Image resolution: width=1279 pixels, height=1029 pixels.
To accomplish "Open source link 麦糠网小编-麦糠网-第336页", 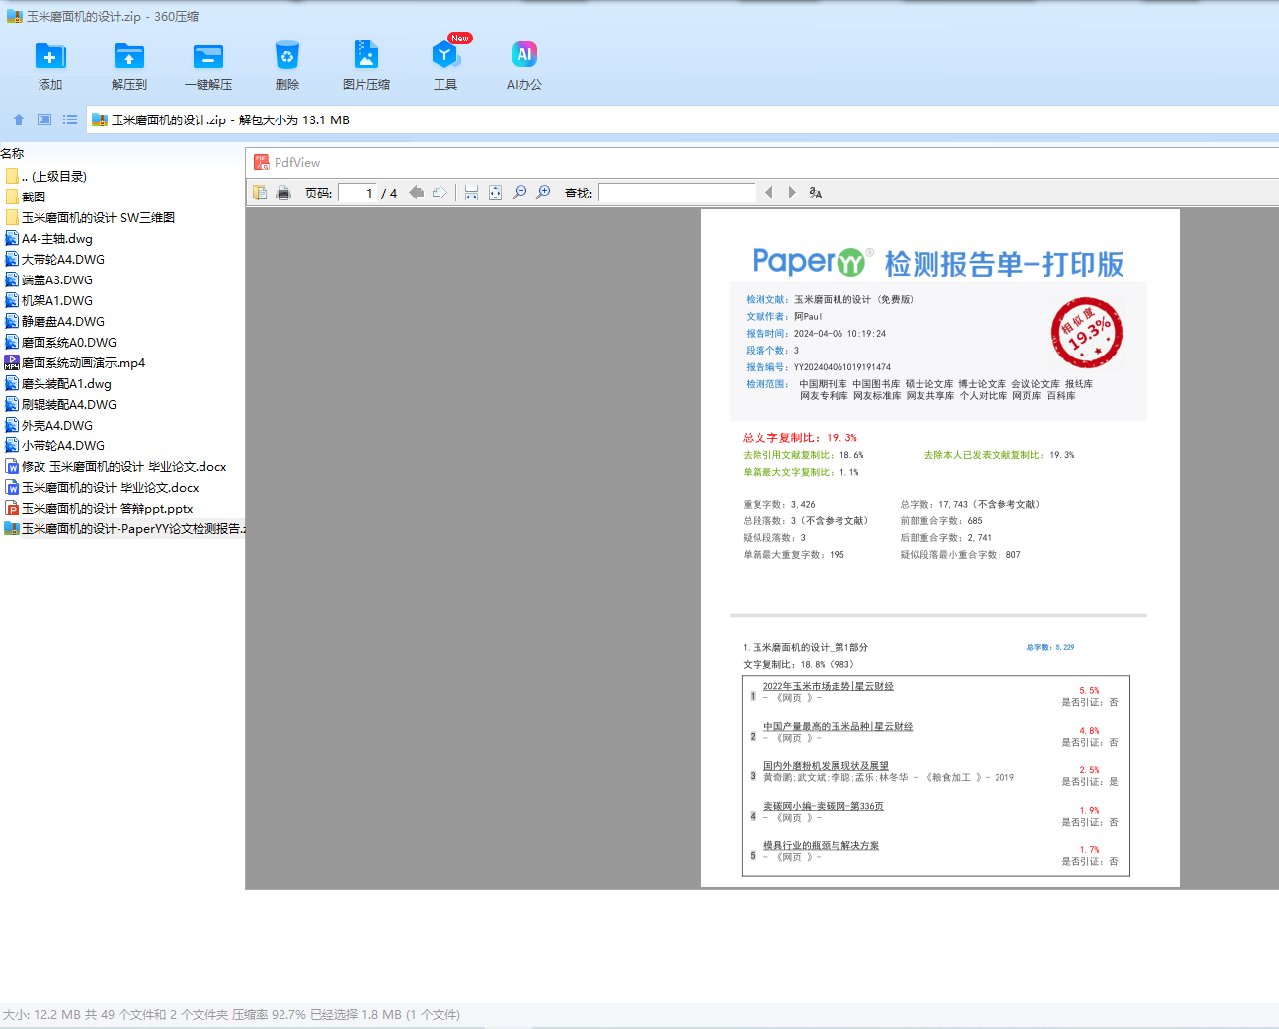I will coord(824,806).
